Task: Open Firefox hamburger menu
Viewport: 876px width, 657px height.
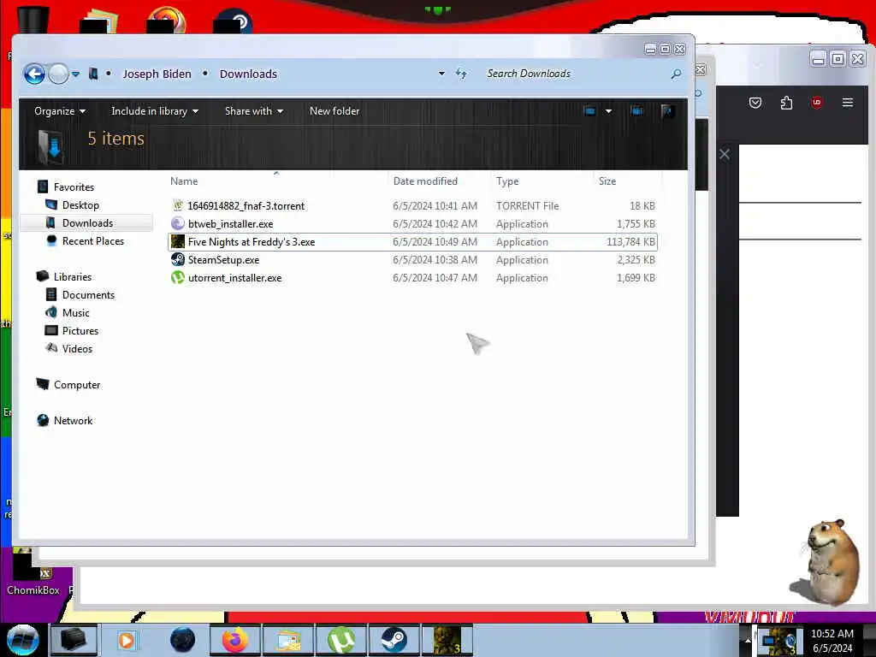Action: coord(848,103)
